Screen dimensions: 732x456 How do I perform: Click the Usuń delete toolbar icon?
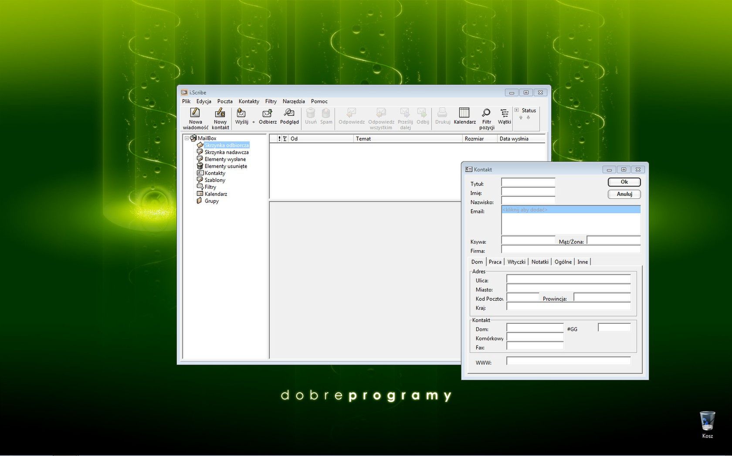311,116
